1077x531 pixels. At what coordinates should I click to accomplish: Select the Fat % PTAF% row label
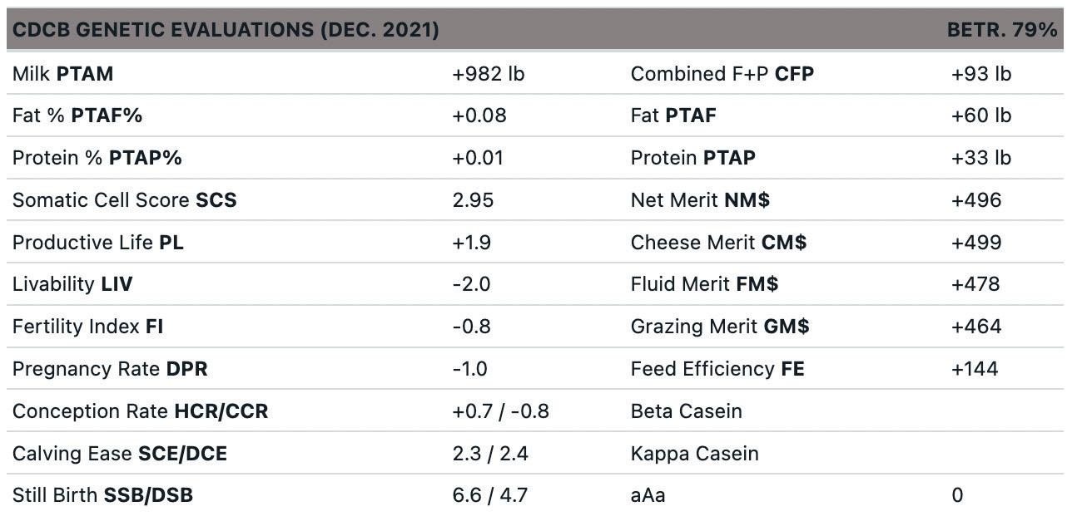point(77,116)
